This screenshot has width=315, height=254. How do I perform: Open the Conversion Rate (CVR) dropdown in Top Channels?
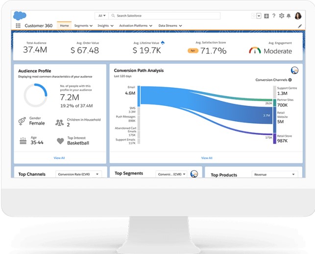pos(78,174)
